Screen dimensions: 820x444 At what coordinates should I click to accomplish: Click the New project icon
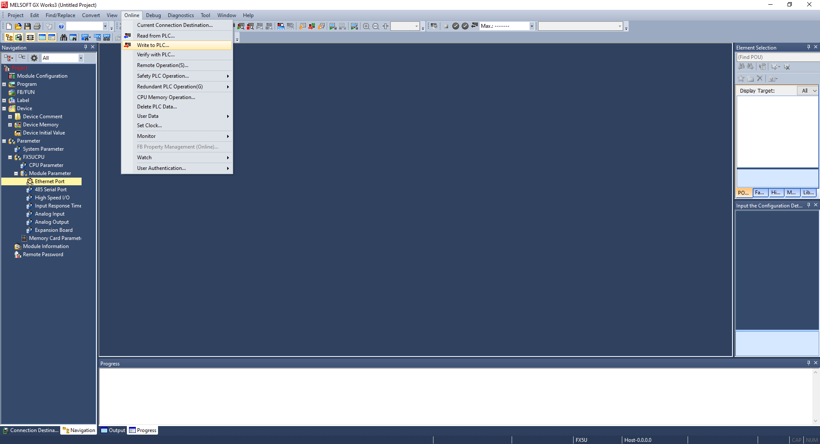pyautogui.click(x=9, y=26)
